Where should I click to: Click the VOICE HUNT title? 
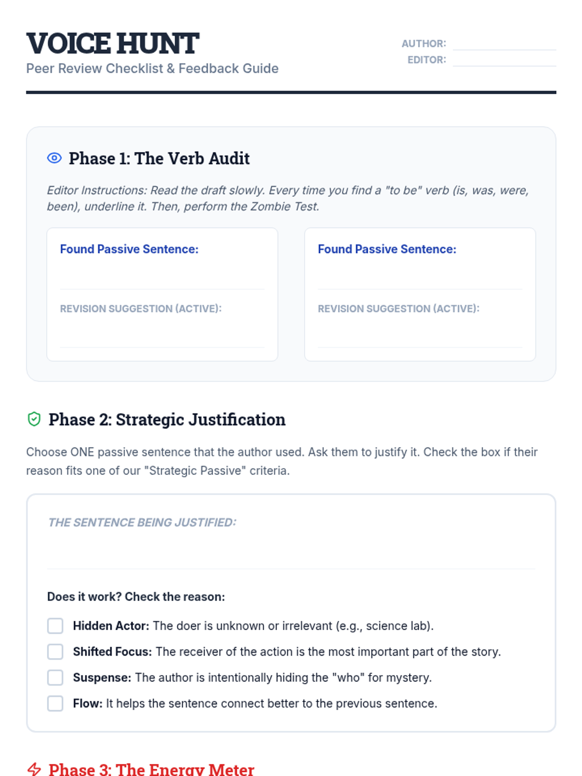pyautogui.click(x=113, y=44)
